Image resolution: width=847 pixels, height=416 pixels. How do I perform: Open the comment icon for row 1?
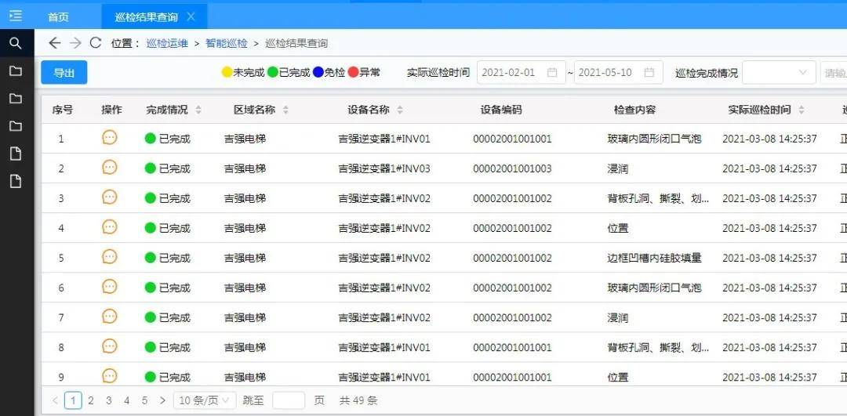tap(110, 138)
